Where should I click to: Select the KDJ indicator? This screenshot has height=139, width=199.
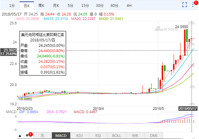(x=80, y=136)
